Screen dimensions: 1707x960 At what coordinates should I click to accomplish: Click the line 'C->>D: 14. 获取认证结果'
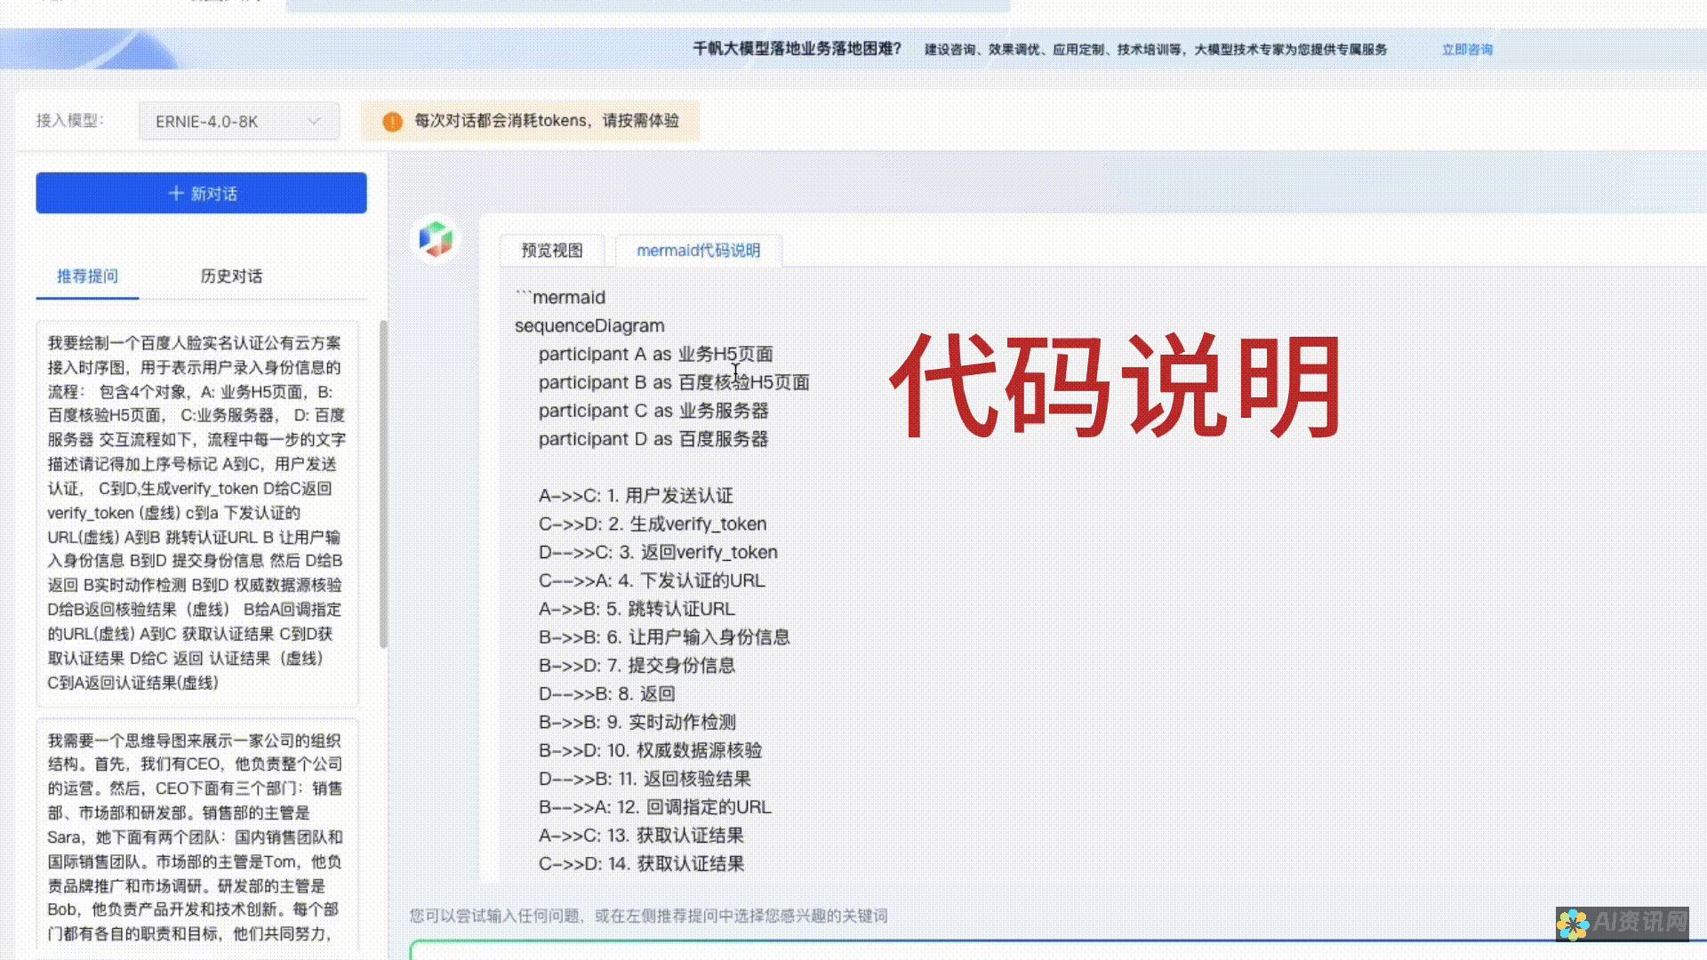pos(641,864)
